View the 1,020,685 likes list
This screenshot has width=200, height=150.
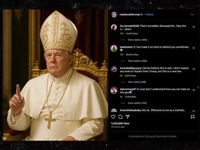coord(120,123)
